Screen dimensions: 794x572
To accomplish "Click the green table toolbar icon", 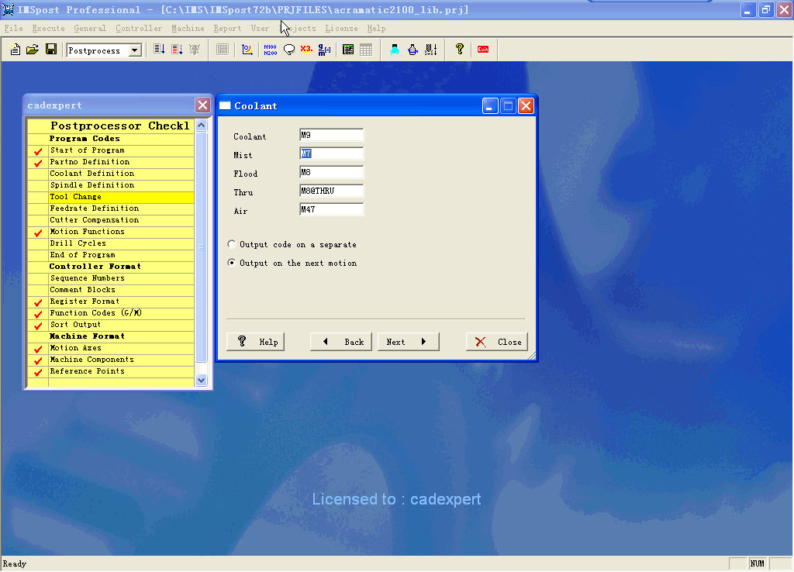I will (x=348, y=50).
